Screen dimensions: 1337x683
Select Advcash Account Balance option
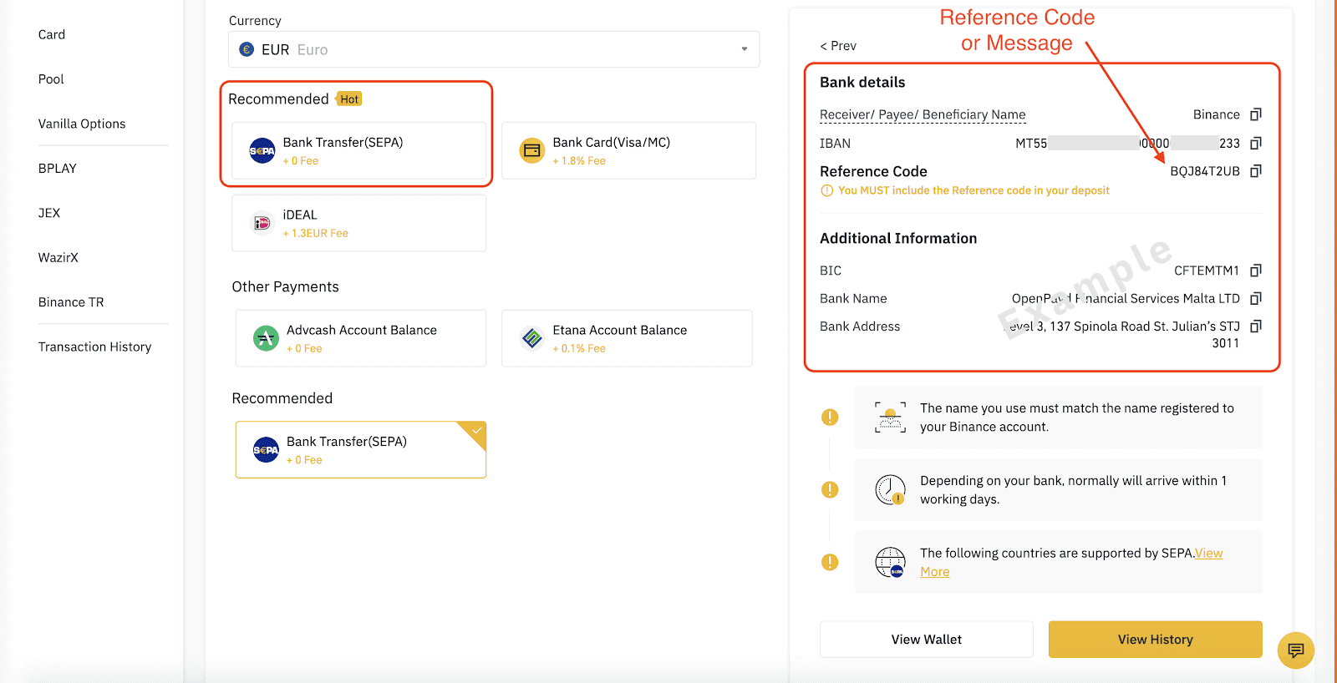[x=361, y=338]
